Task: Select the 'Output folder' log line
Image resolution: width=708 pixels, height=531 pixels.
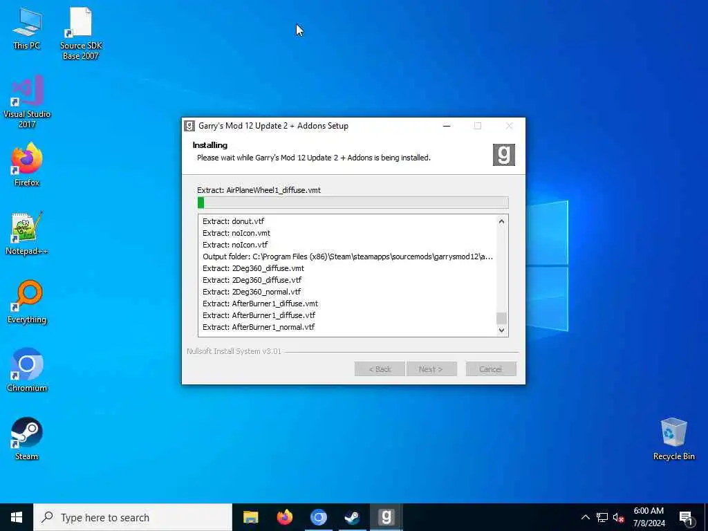Action: (348, 257)
